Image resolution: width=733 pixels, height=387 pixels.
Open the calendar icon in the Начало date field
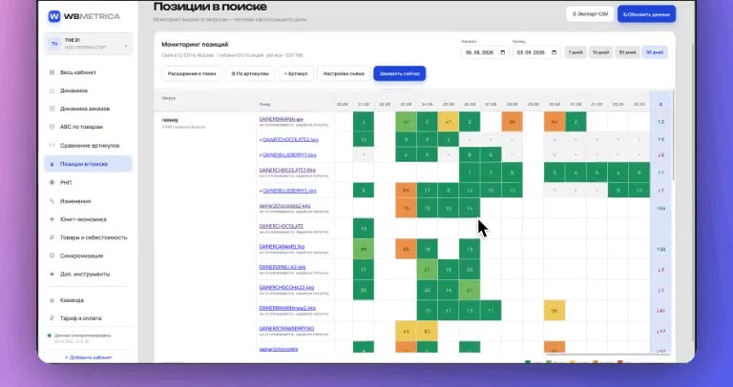tap(503, 52)
